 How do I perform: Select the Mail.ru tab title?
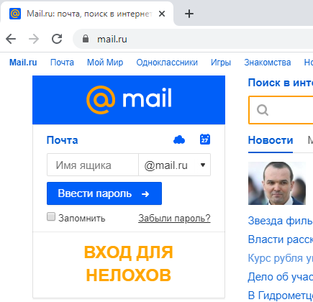pos(89,14)
